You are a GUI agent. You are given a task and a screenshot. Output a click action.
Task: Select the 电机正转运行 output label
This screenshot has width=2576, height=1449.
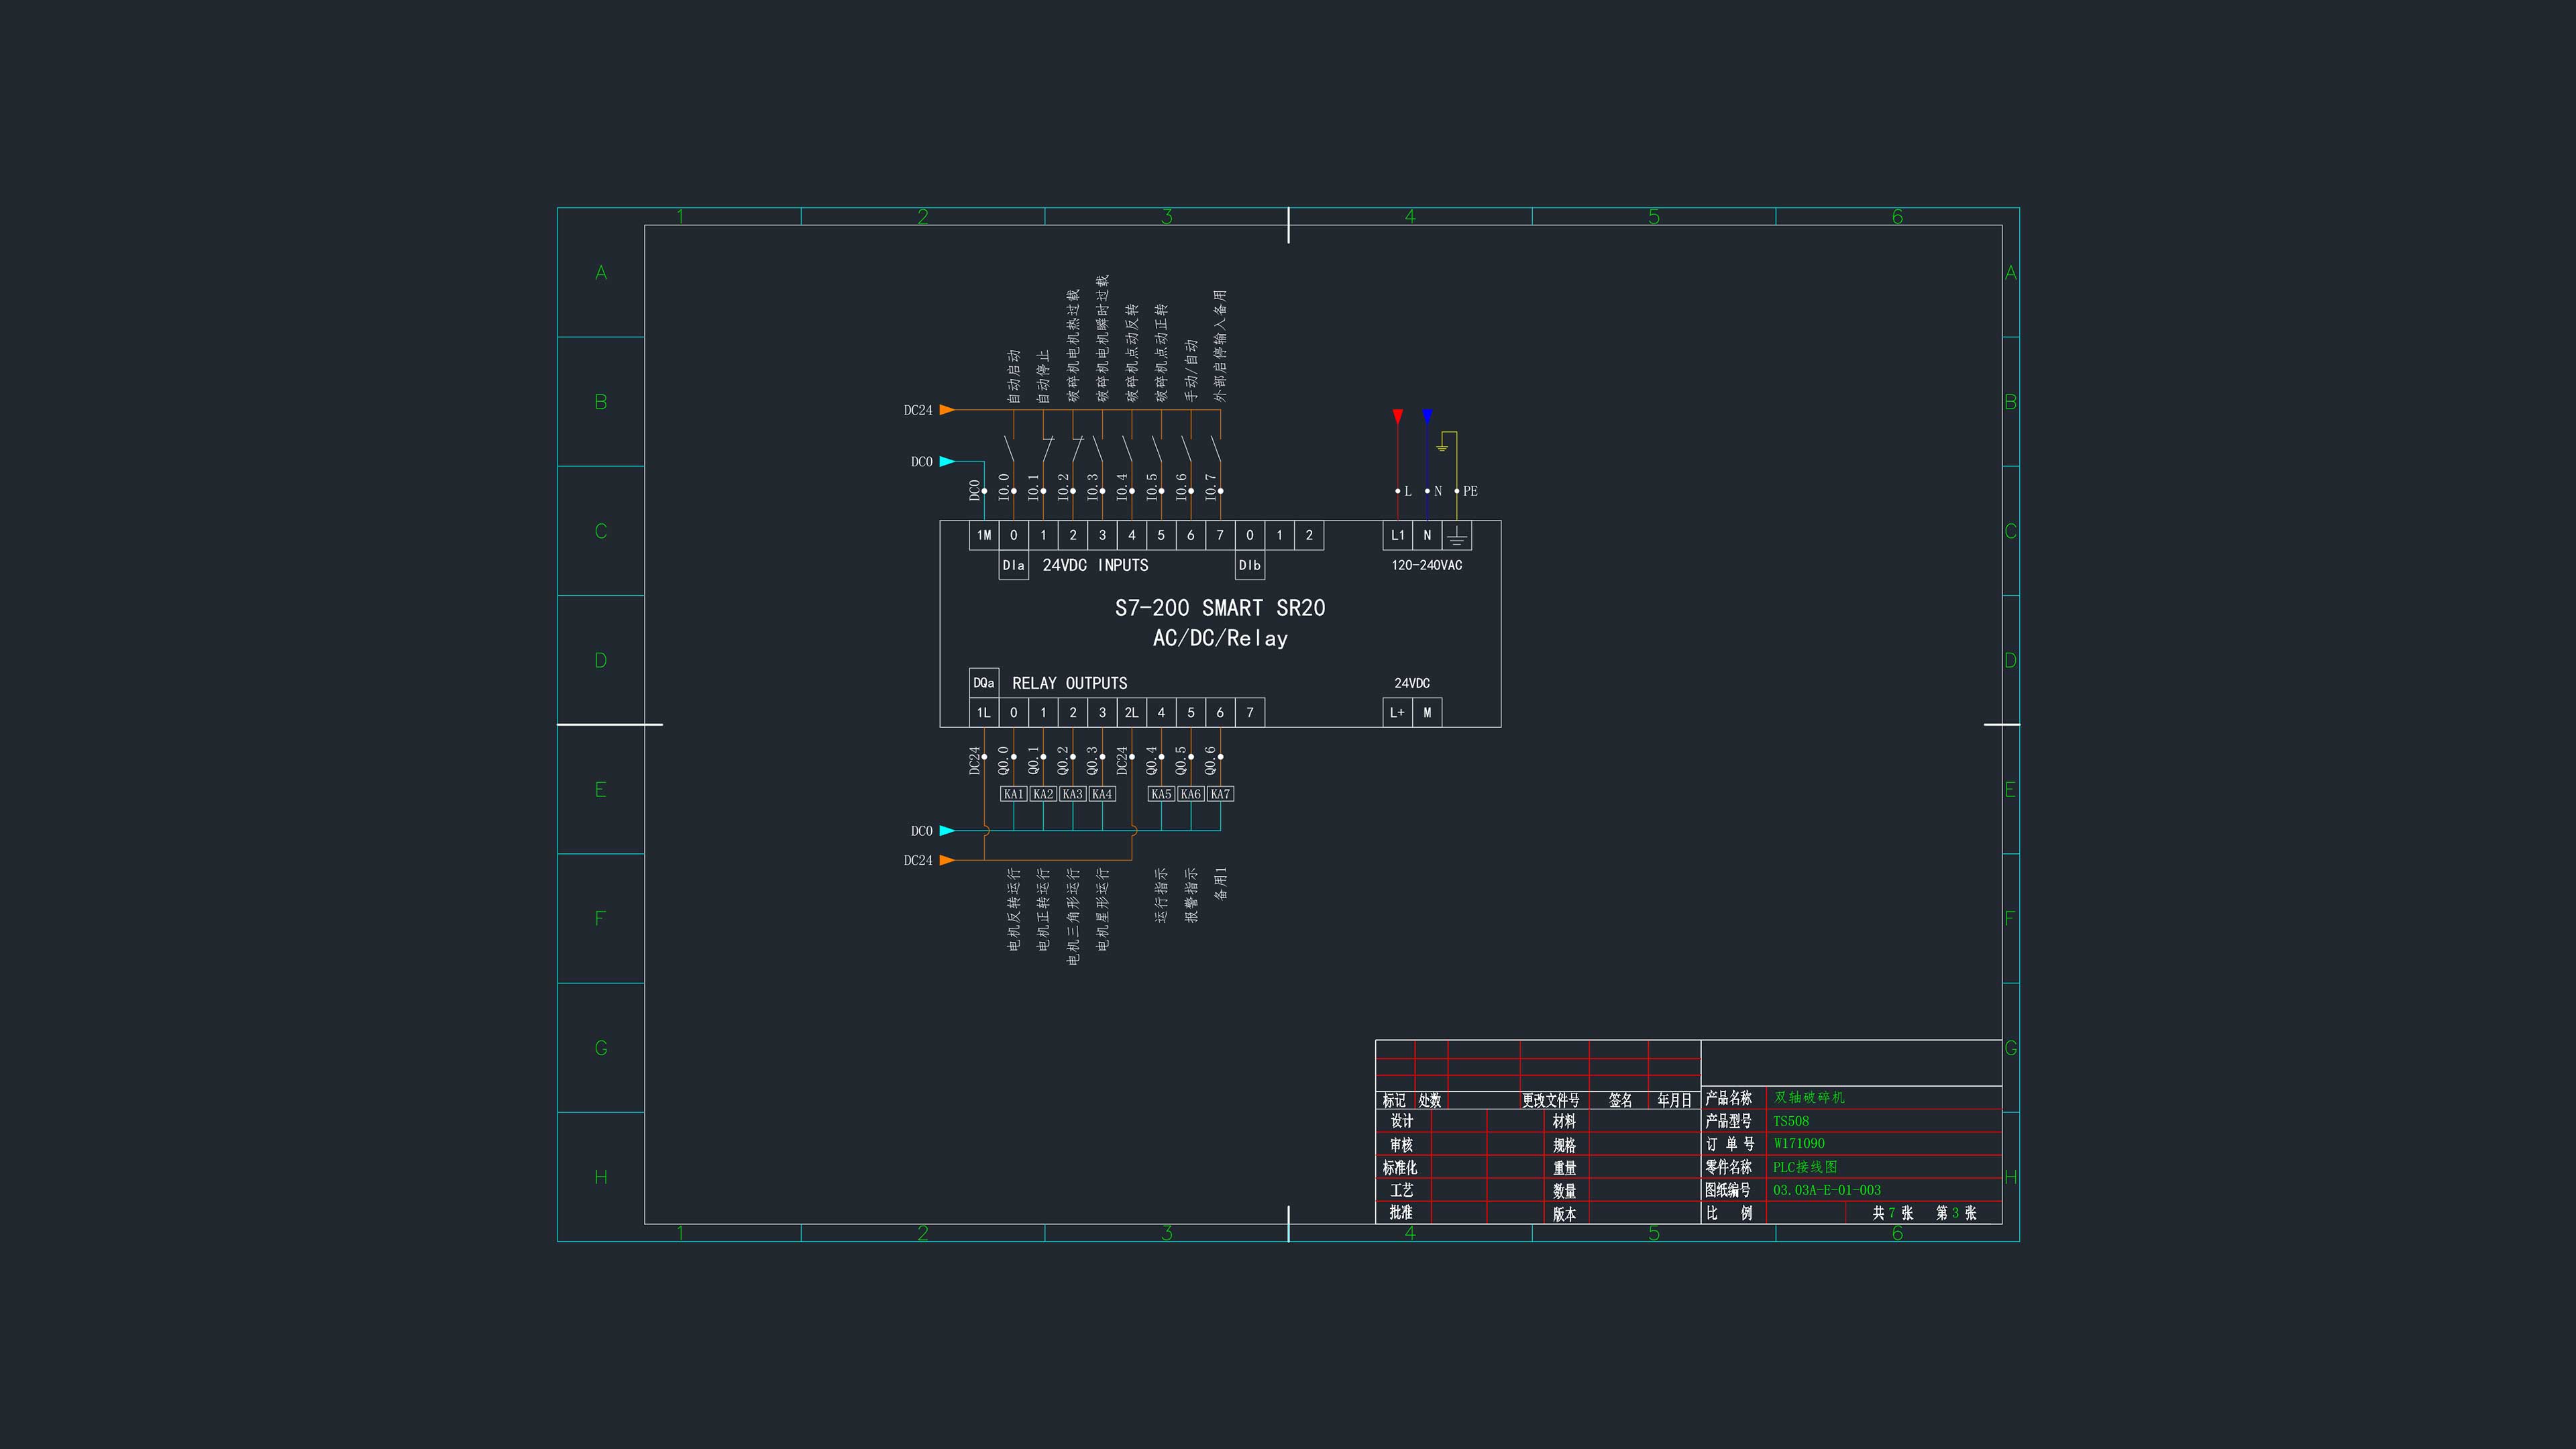coord(1043,909)
